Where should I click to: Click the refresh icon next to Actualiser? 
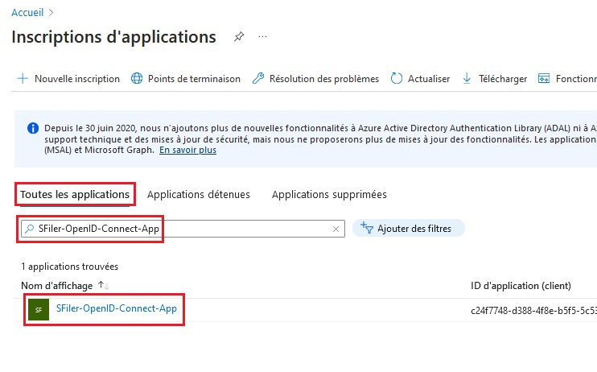click(397, 79)
